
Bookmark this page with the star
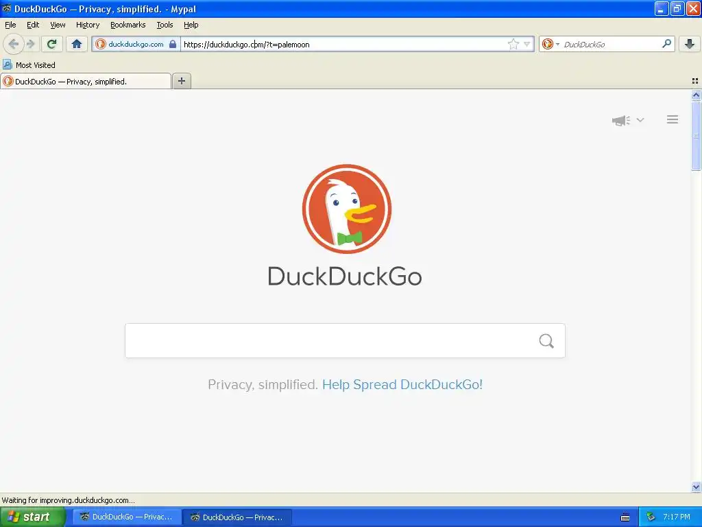click(x=513, y=44)
